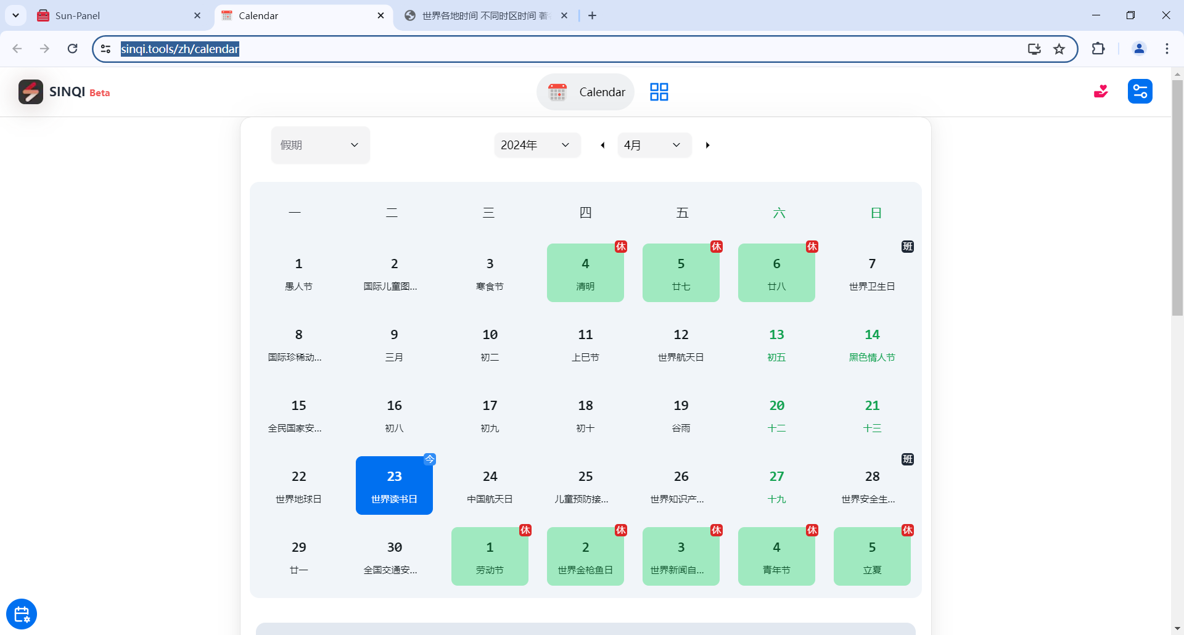Go back in browser history
Image resolution: width=1184 pixels, height=635 pixels.
[17, 49]
